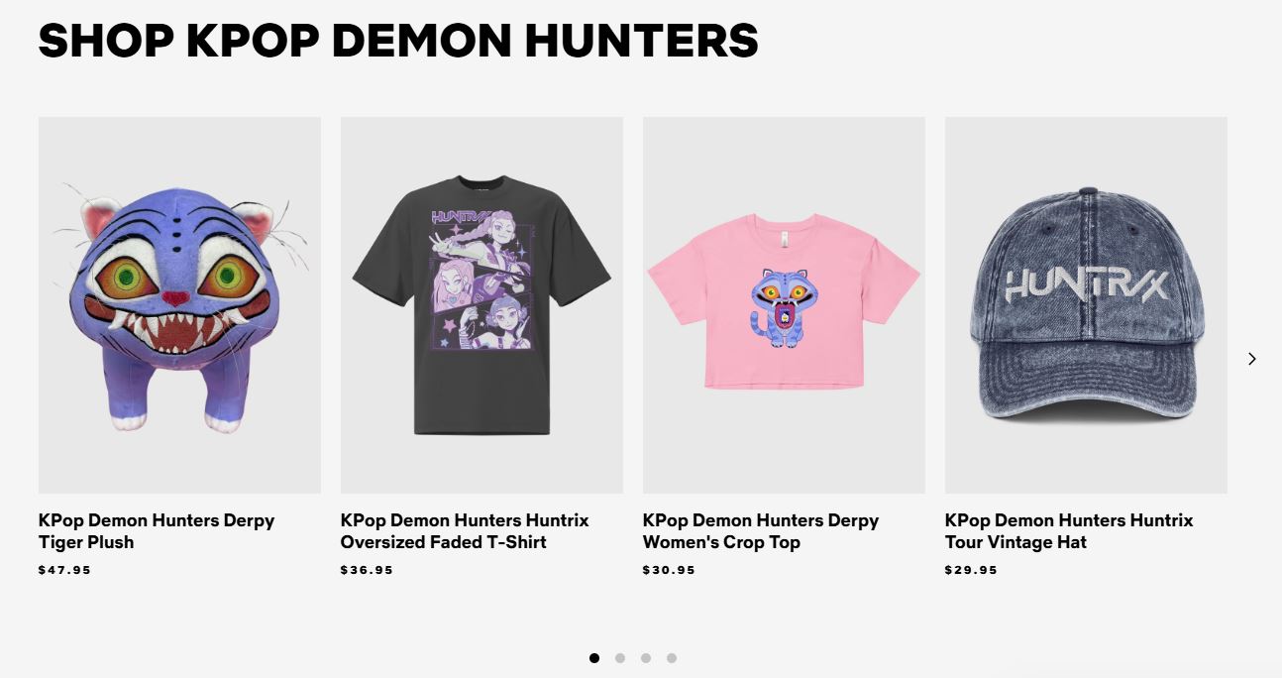
Task: View the Huntrix Oversized Faded T-Shirt image
Action: [x=481, y=305]
